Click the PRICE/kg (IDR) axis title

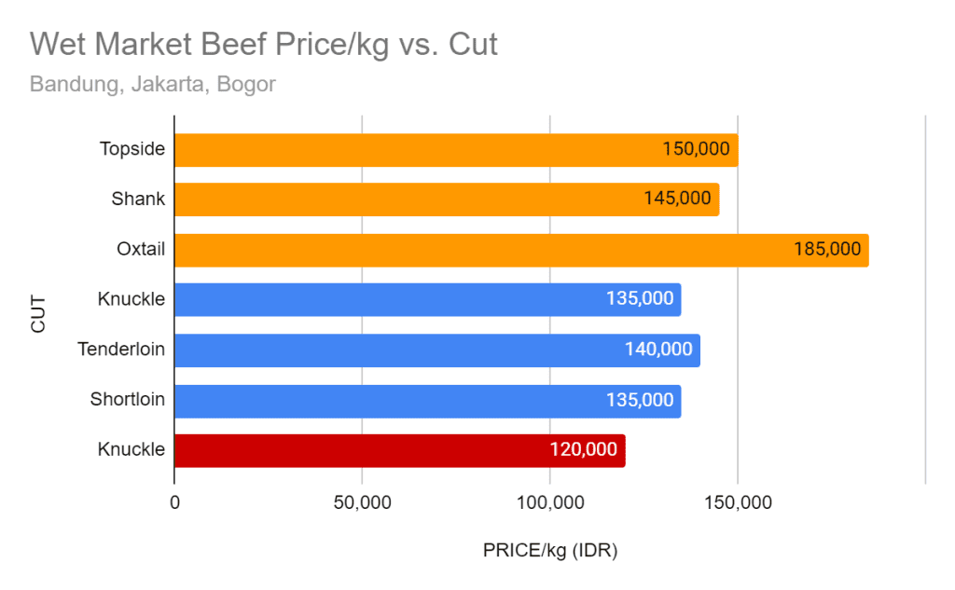tap(550, 551)
